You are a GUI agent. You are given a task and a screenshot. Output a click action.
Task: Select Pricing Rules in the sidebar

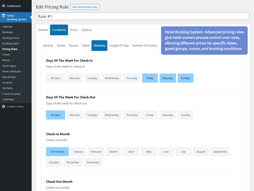coord(10,49)
